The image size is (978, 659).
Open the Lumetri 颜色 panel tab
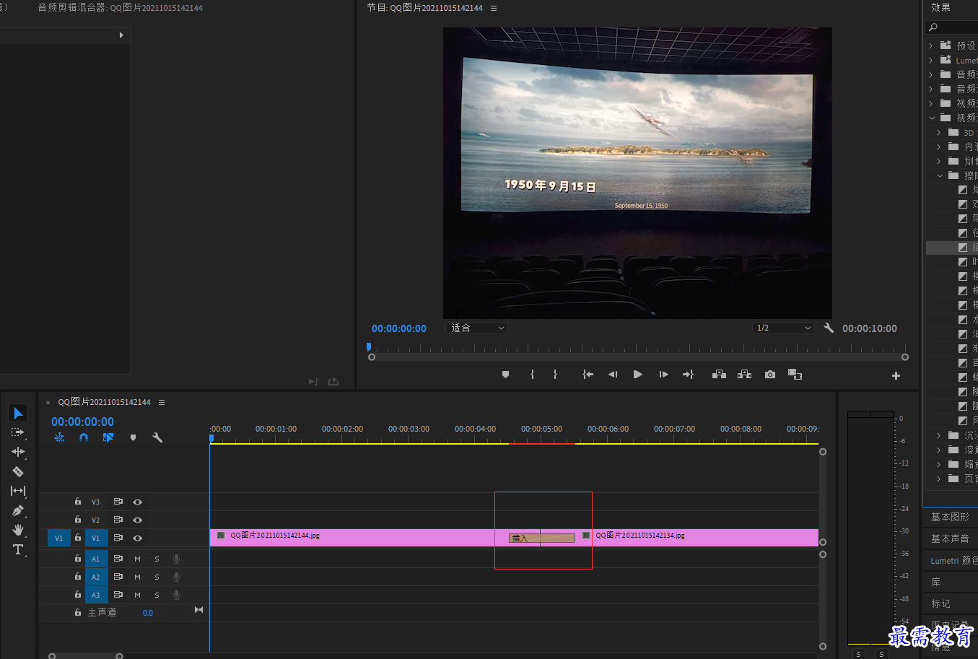click(953, 560)
